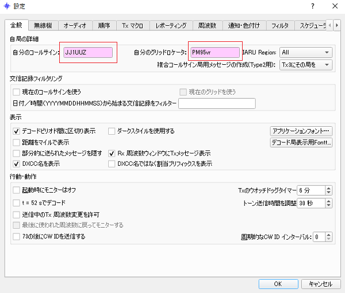Click the アプリケーションフォント button
Viewport: 345px width, 293px height.
pos(301,131)
